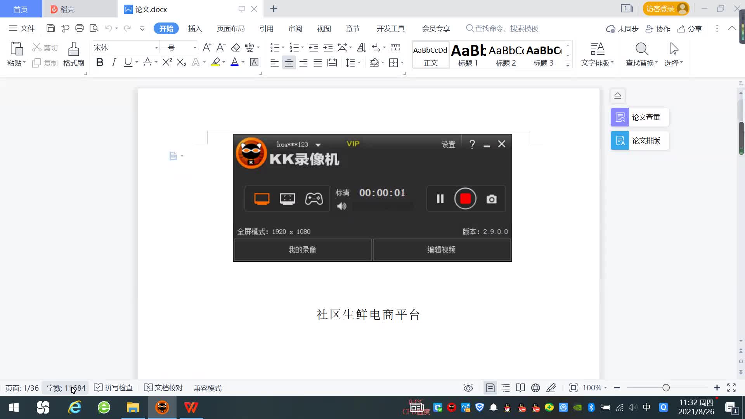Open the KK recorder account dropdown arrow

[318, 145]
